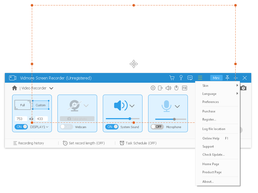Viewport: 258px width, 193px height.
Task: Open mouse settings icon
Action: click(x=176, y=88)
